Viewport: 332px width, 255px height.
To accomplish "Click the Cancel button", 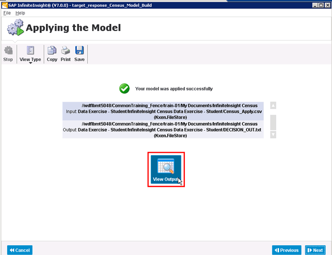I will click(x=20, y=250).
